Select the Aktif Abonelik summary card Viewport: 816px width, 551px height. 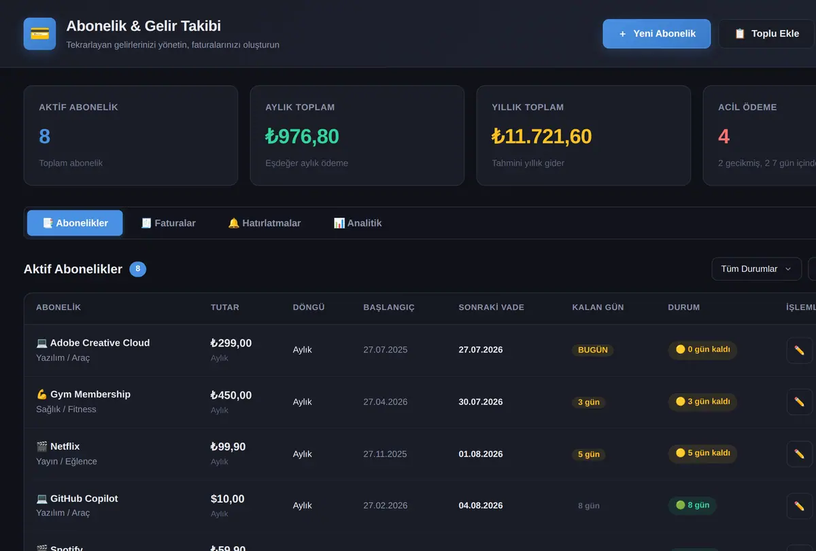tap(131, 135)
